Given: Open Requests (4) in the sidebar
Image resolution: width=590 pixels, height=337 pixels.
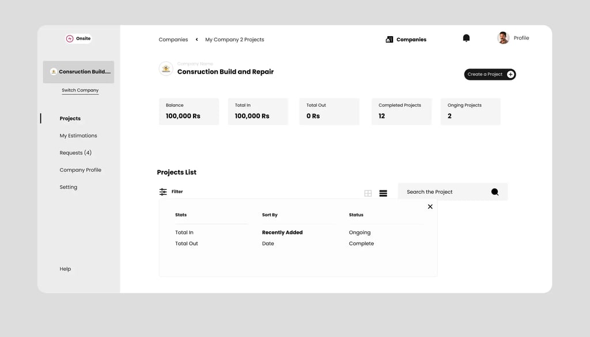Looking at the screenshot, I should point(75,153).
